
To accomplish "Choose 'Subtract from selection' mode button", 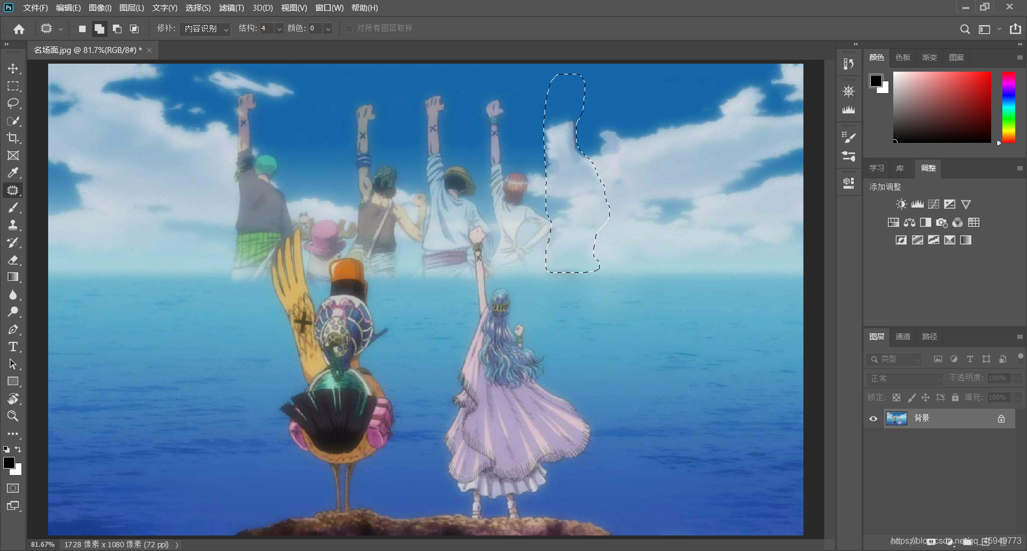I will (117, 29).
